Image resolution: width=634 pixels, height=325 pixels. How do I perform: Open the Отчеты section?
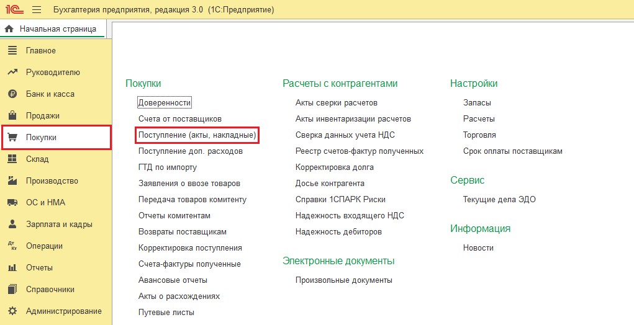click(x=39, y=268)
